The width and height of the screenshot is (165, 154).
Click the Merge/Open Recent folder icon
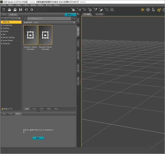tap(15, 10)
